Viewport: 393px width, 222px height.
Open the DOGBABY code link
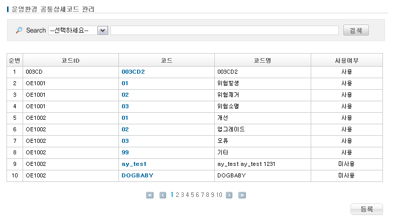(137, 175)
